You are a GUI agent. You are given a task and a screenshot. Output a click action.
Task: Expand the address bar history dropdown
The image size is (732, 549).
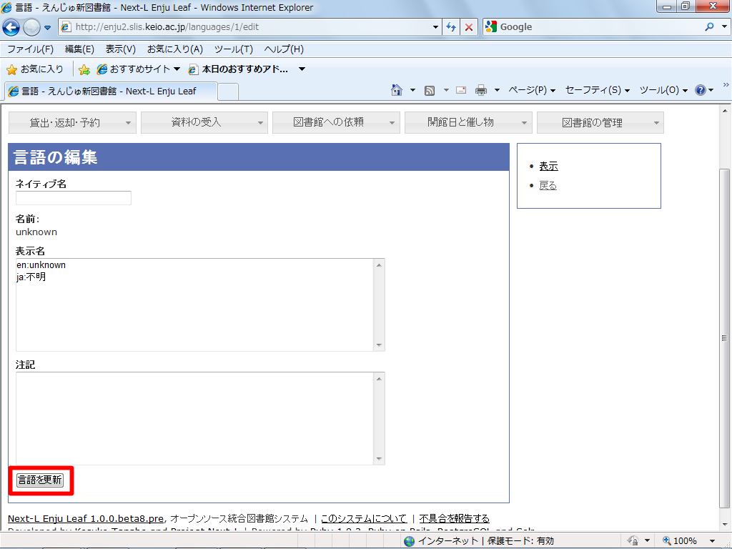[x=435, y=27]
